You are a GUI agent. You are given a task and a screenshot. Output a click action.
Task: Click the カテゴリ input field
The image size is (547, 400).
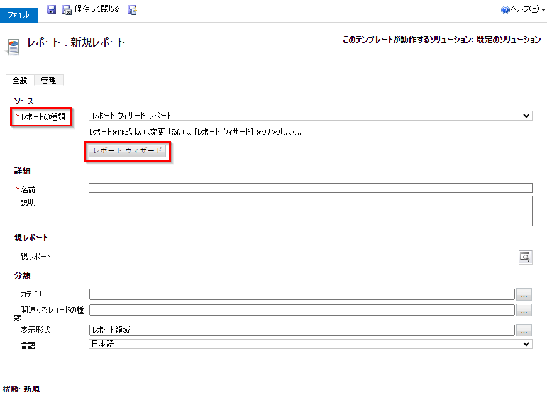pos(302,294)
